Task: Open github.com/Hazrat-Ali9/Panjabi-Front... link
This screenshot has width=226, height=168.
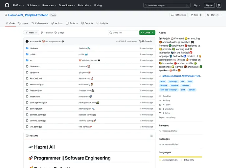Action: point(182,76)
